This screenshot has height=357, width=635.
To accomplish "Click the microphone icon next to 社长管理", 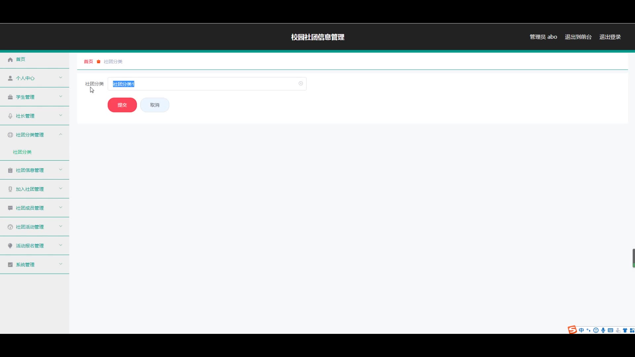I will [10, 116].
